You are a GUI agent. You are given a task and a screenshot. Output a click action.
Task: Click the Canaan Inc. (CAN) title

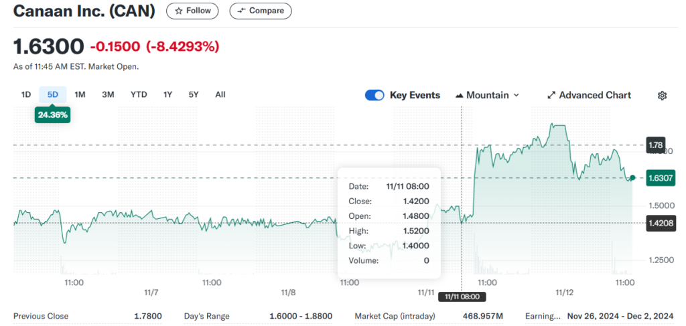(x=84, y=11)
